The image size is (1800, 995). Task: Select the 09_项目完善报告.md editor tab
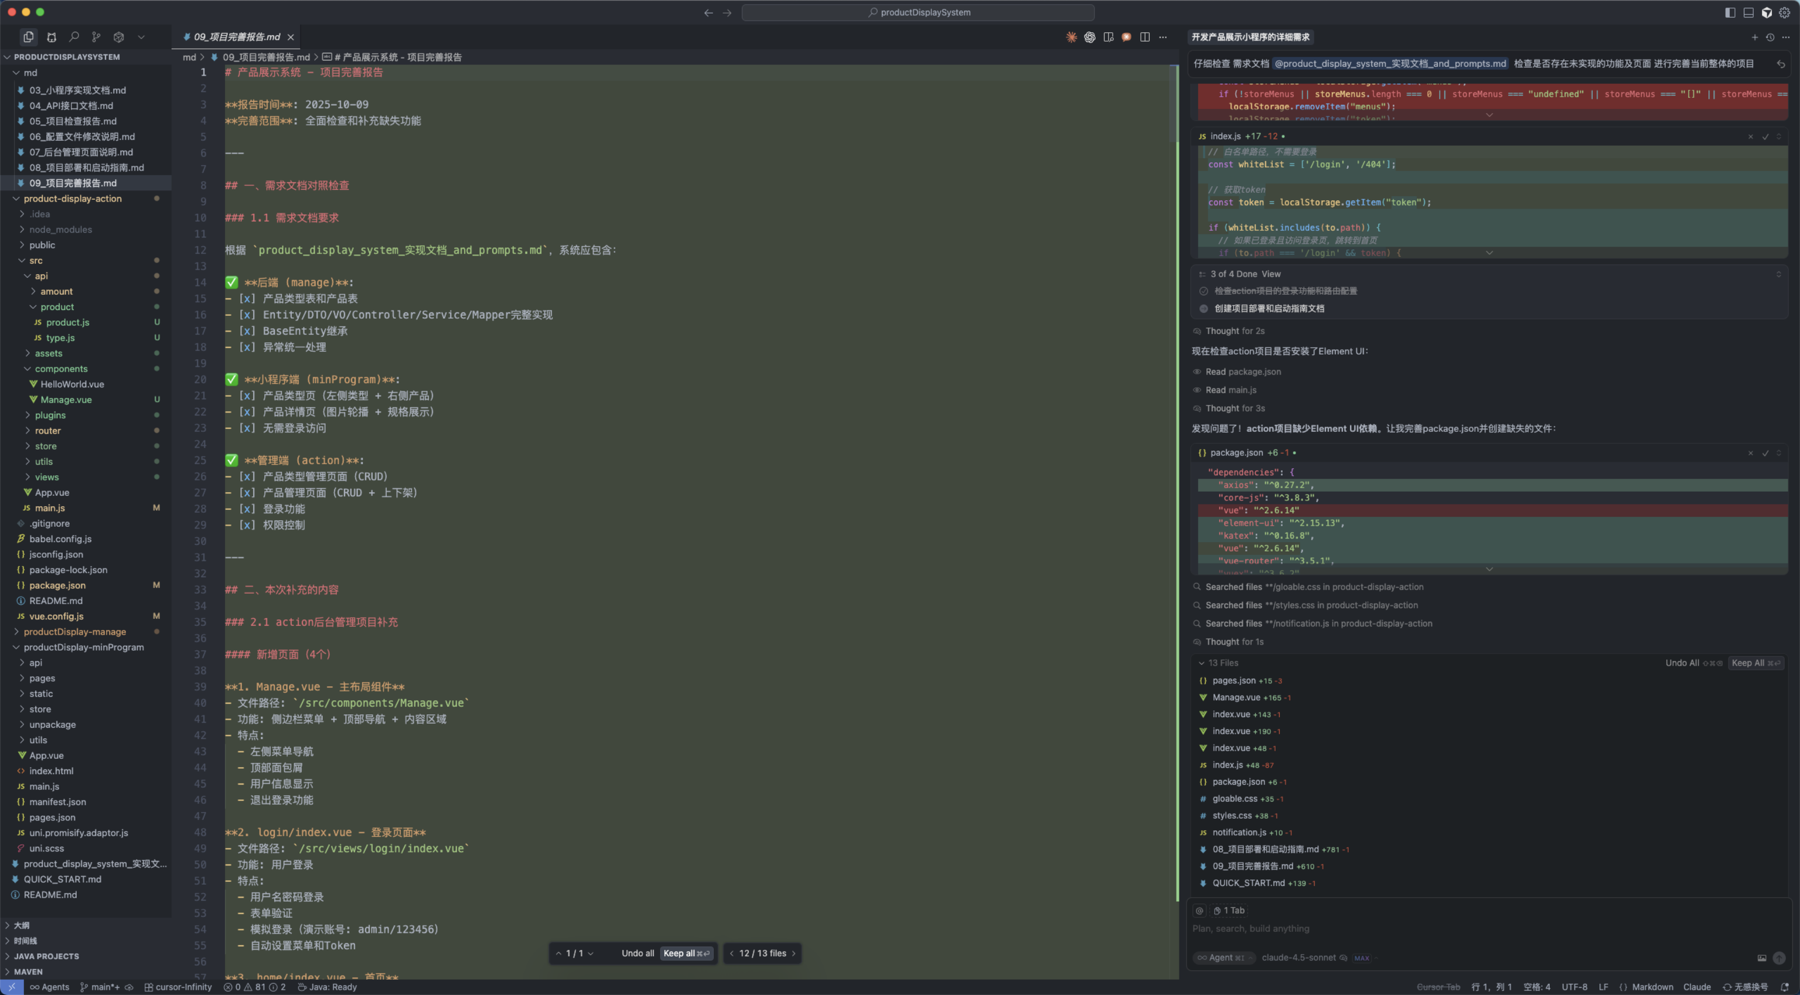236,37
